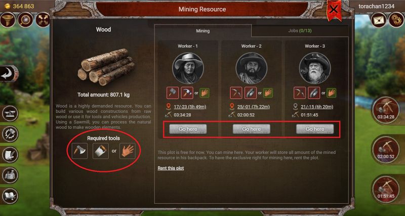Switch to the Jobs (0/13) tab
This screenshot has height=216, width=405.
click(x=300, y=31)
